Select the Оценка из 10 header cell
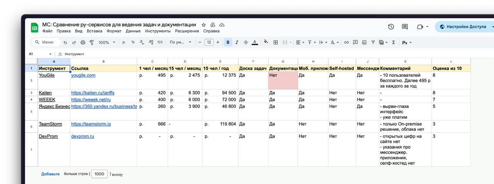The image size is (494, 184). click(x=451, y=68)
